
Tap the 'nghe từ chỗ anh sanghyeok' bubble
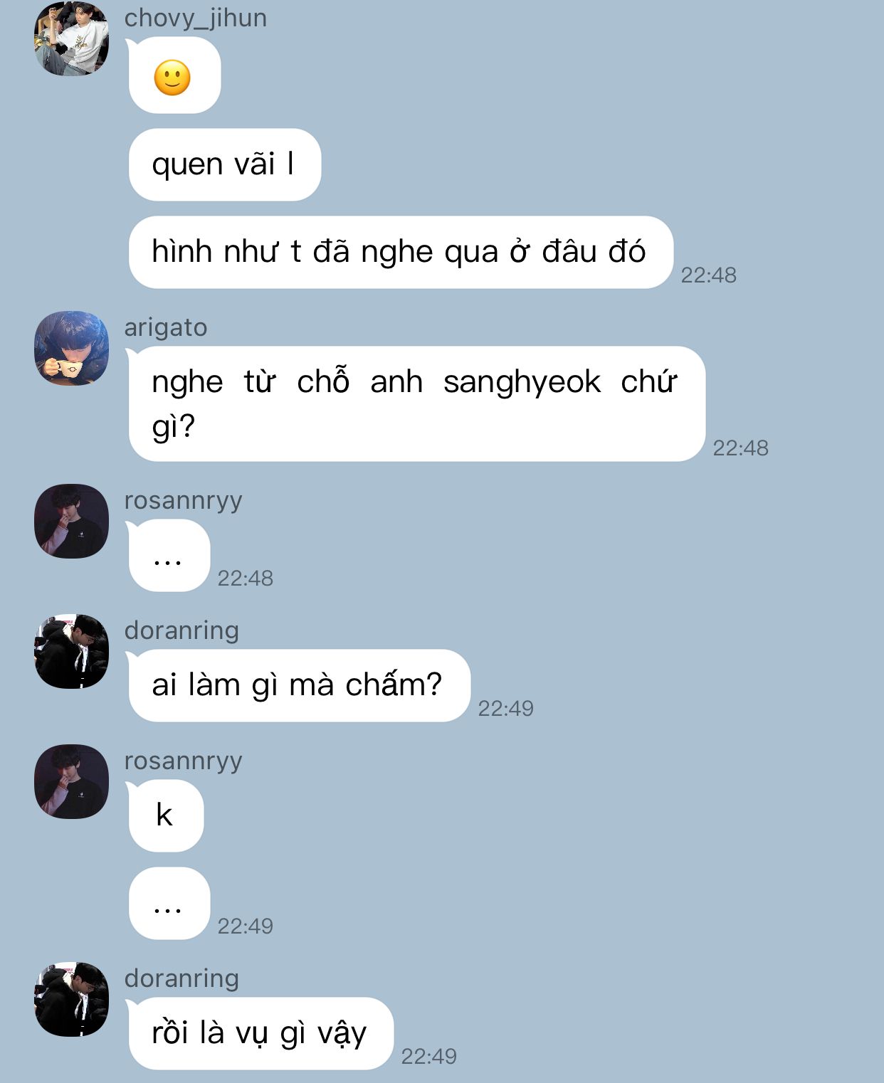(x=416, y=403)
